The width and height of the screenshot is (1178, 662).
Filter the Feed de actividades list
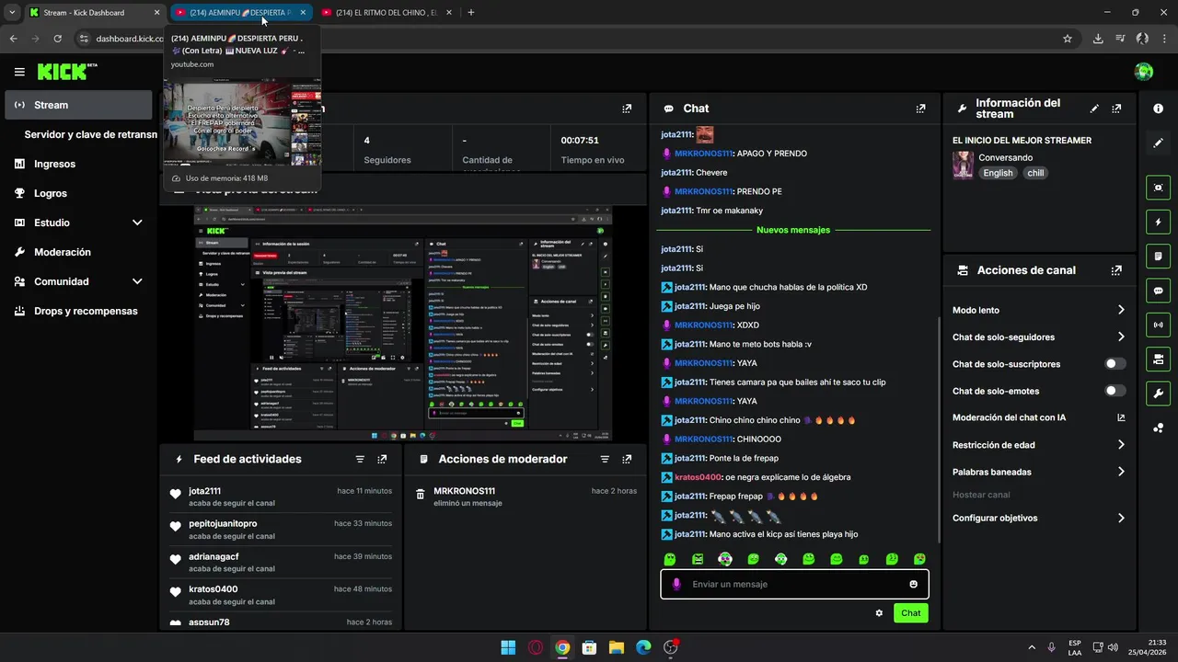coord(360,459)
